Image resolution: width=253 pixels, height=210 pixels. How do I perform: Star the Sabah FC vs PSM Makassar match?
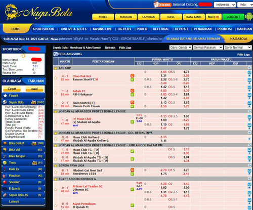(55, 93)
